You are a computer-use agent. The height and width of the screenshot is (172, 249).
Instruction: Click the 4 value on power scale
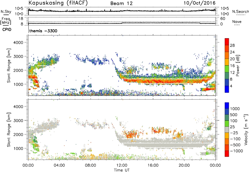pos(231,86)
